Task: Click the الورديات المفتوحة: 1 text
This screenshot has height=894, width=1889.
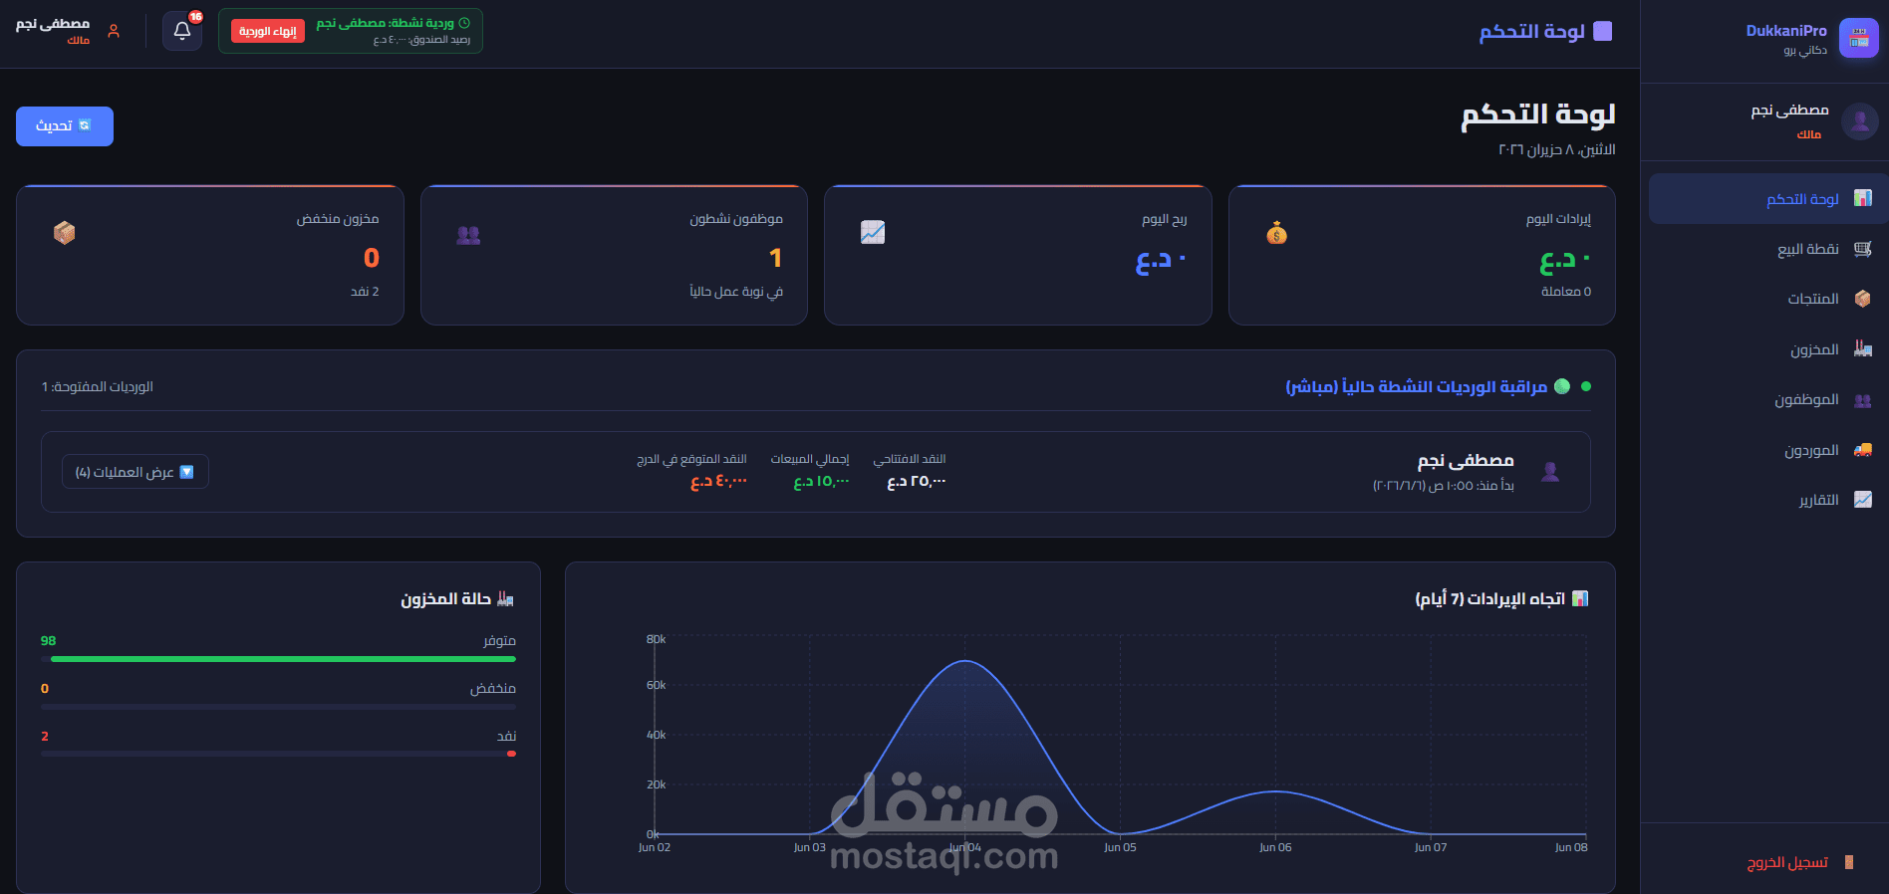Action: coord(98,386)
